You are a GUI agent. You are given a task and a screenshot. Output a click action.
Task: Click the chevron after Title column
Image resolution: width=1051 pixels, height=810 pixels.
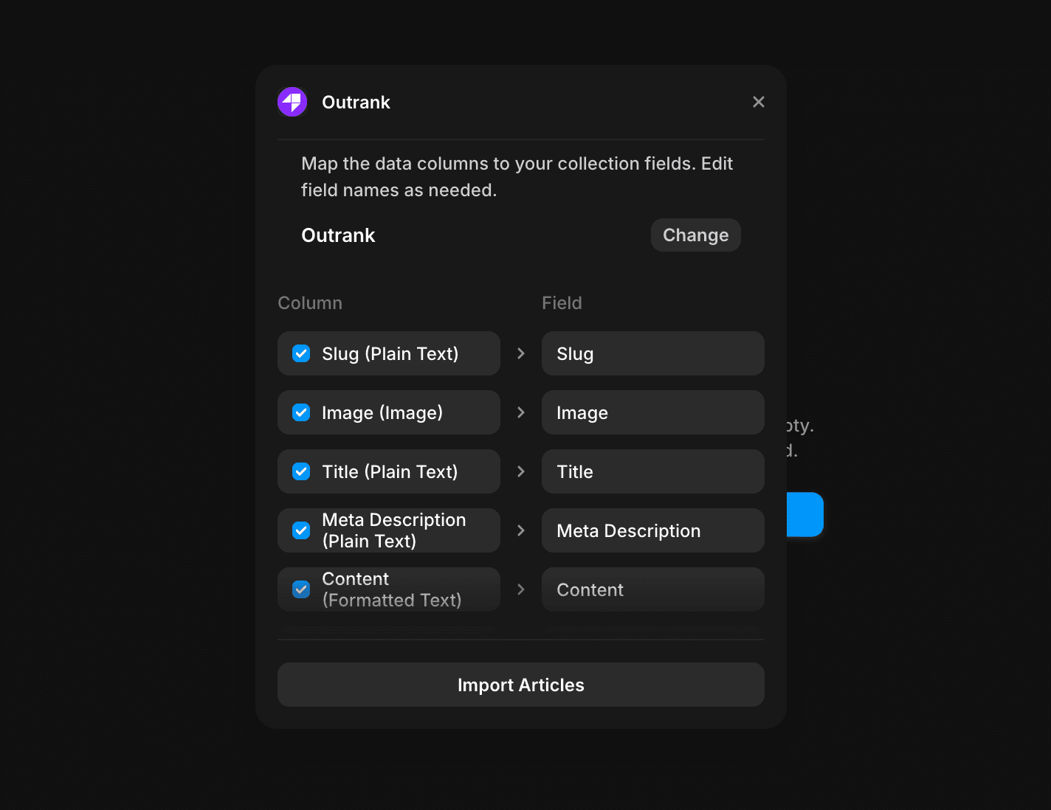coord(521,472)
